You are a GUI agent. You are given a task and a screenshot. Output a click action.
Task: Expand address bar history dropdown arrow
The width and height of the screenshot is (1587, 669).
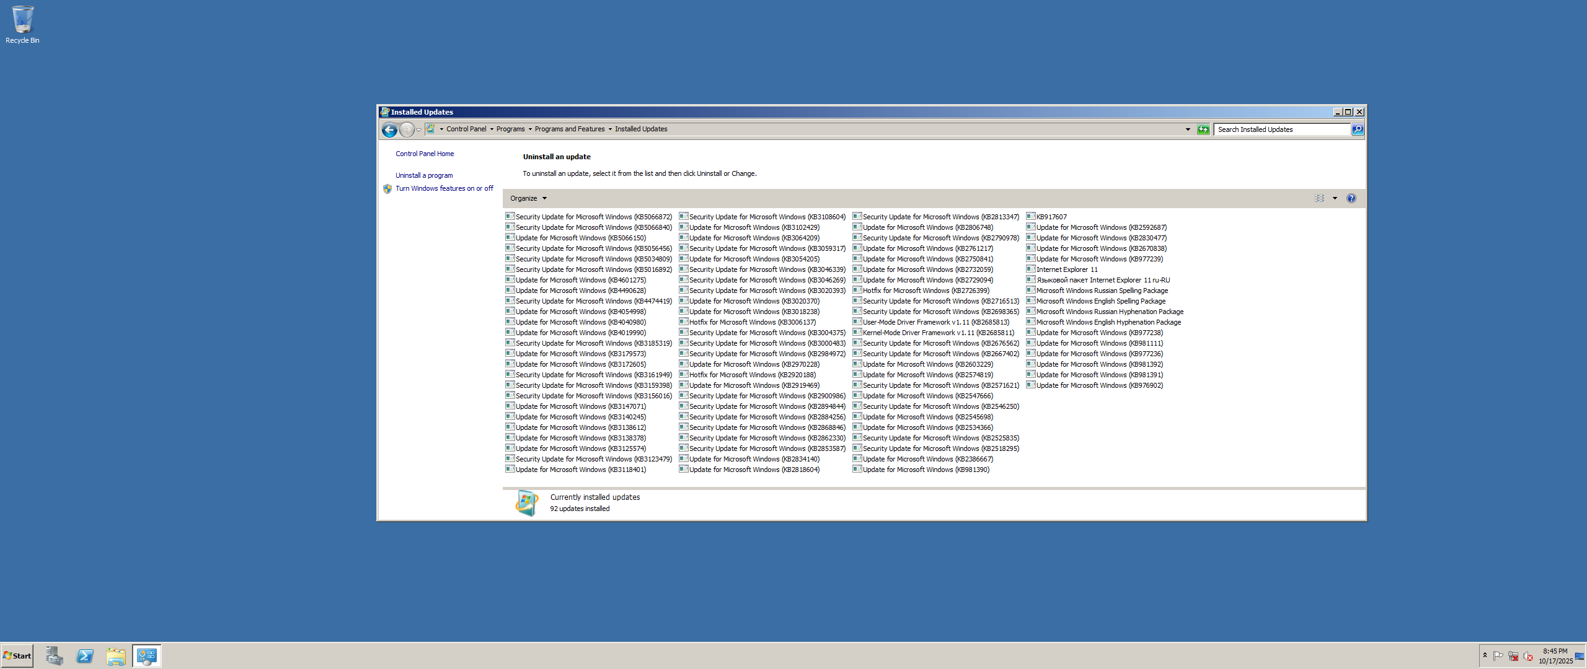[x=1188, y=129]
